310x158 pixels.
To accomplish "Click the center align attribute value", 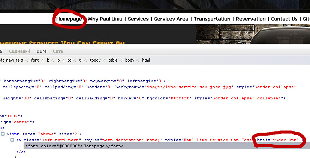I will click(x=21, y=122).
